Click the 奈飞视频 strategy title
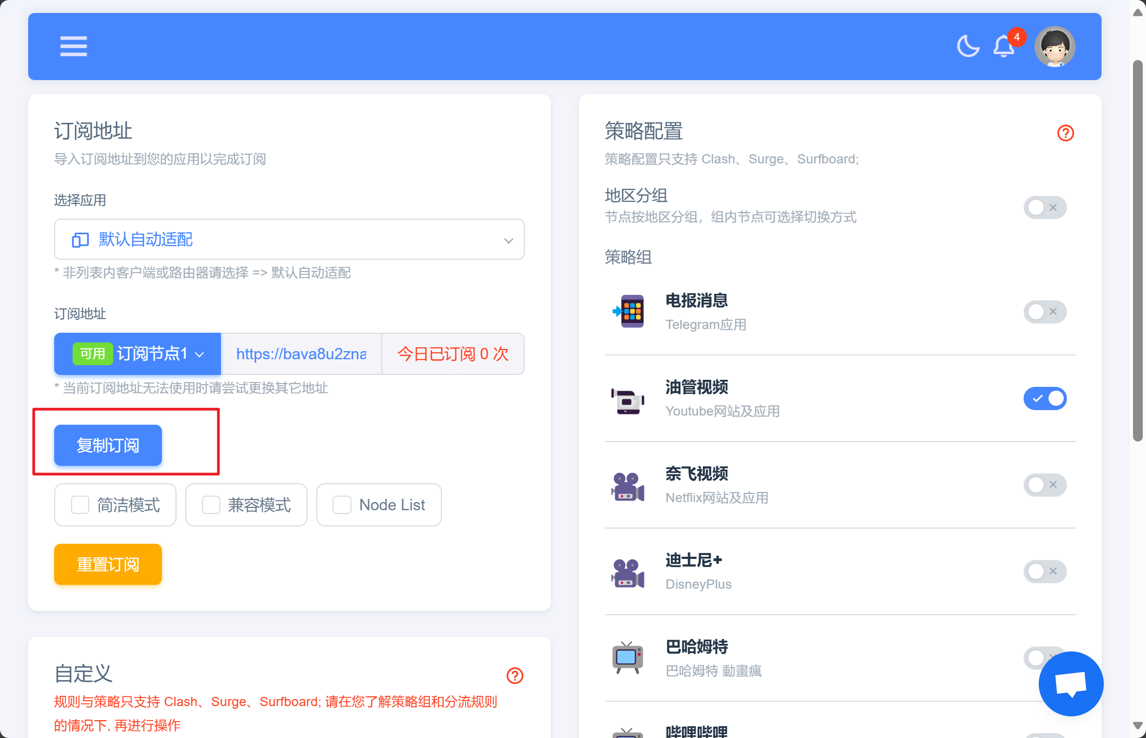Viewport: 1146px width, 738px height. (696, 473)
